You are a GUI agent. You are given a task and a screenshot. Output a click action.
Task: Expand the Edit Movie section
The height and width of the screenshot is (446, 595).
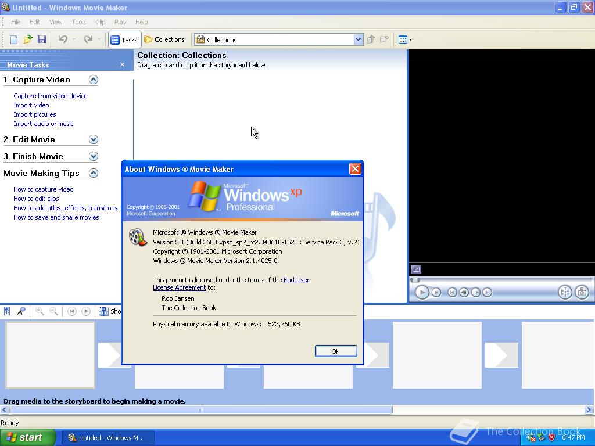pos(94,139)
